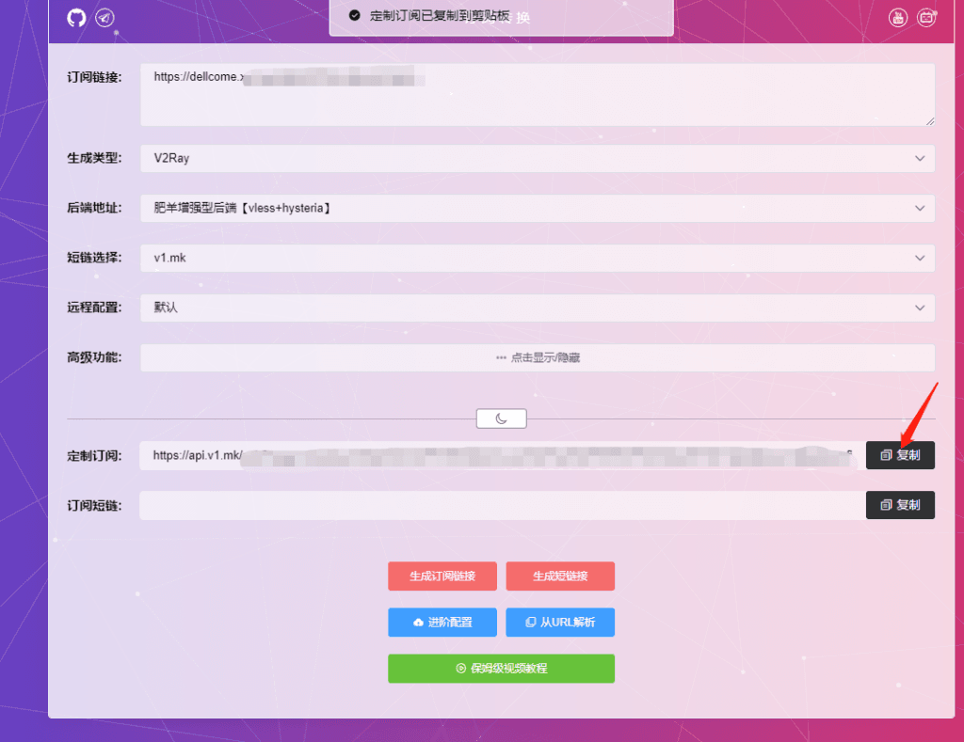Click the 进阶配置 upload button
Image resolution: width=964 pixels, height=742 pixels.
click(x=442, y=623)
